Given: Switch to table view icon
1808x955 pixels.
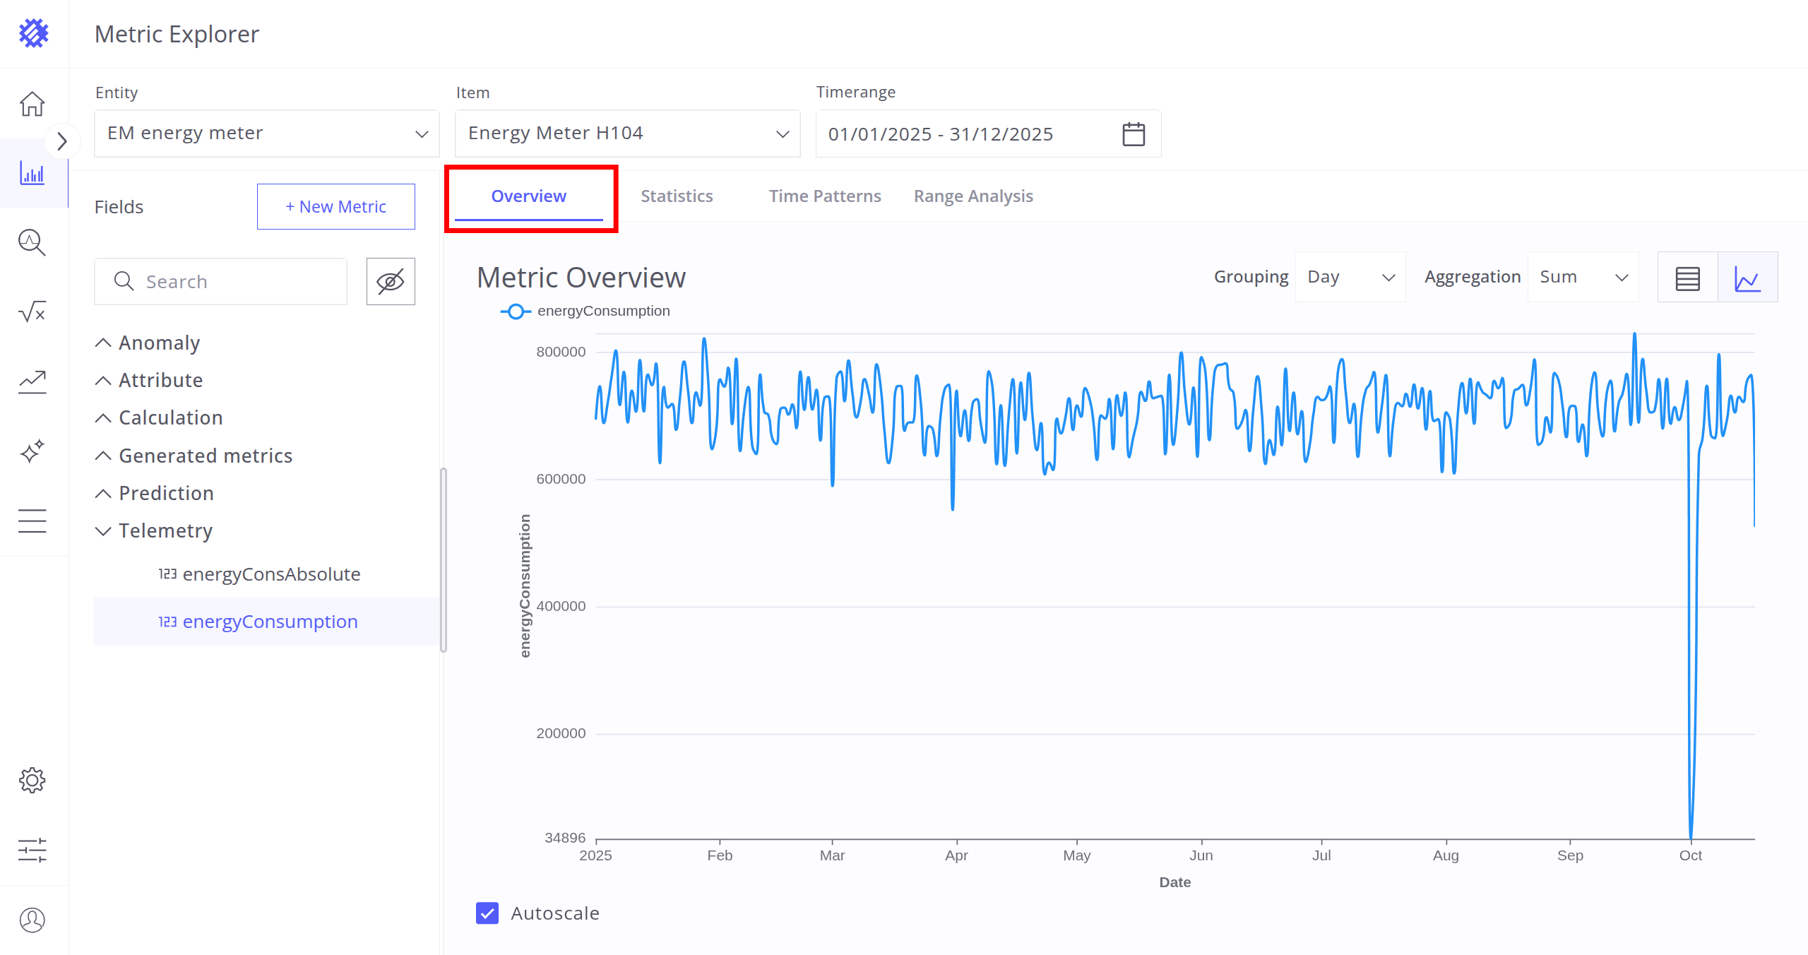Looking at the screenshot, I should click(1687, 278).
